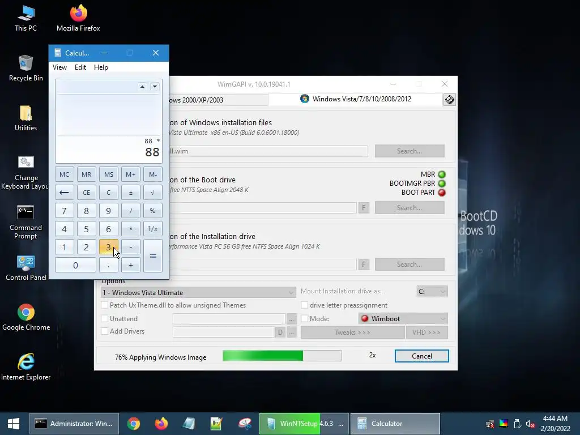
Task: Launch Mozilla Firefox from desktop
Action: [78, 19]
